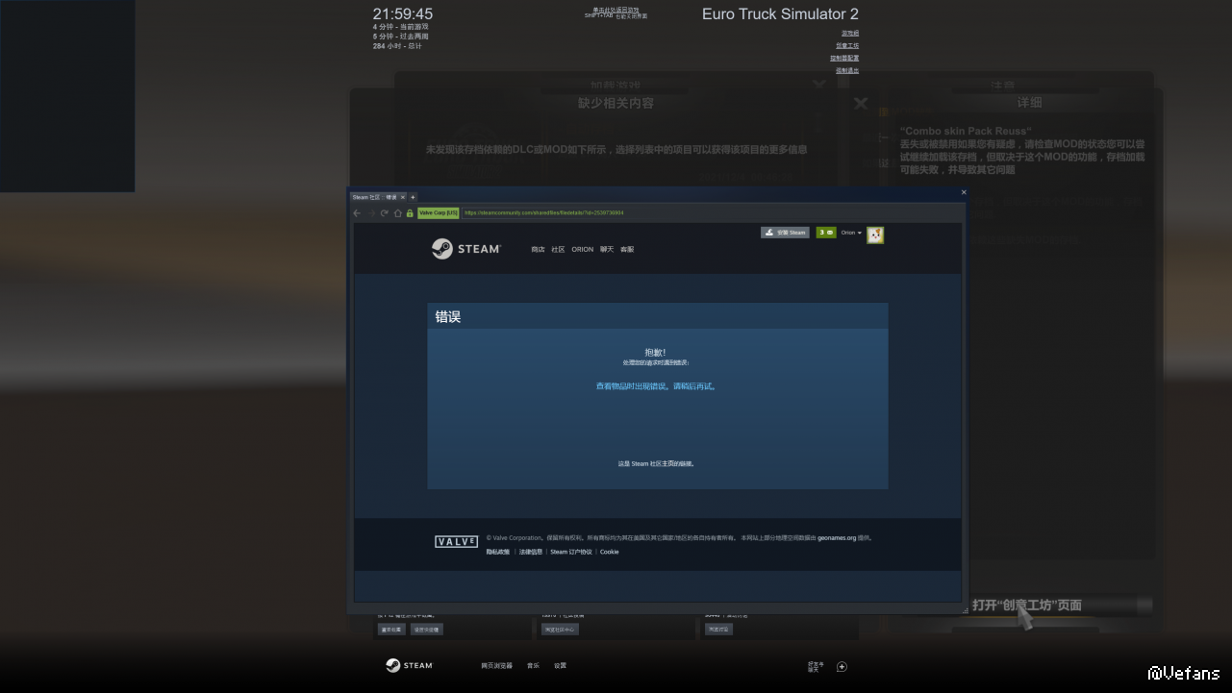Open 音乐 (Music) in the overlay bar

(x=533, y=666)
